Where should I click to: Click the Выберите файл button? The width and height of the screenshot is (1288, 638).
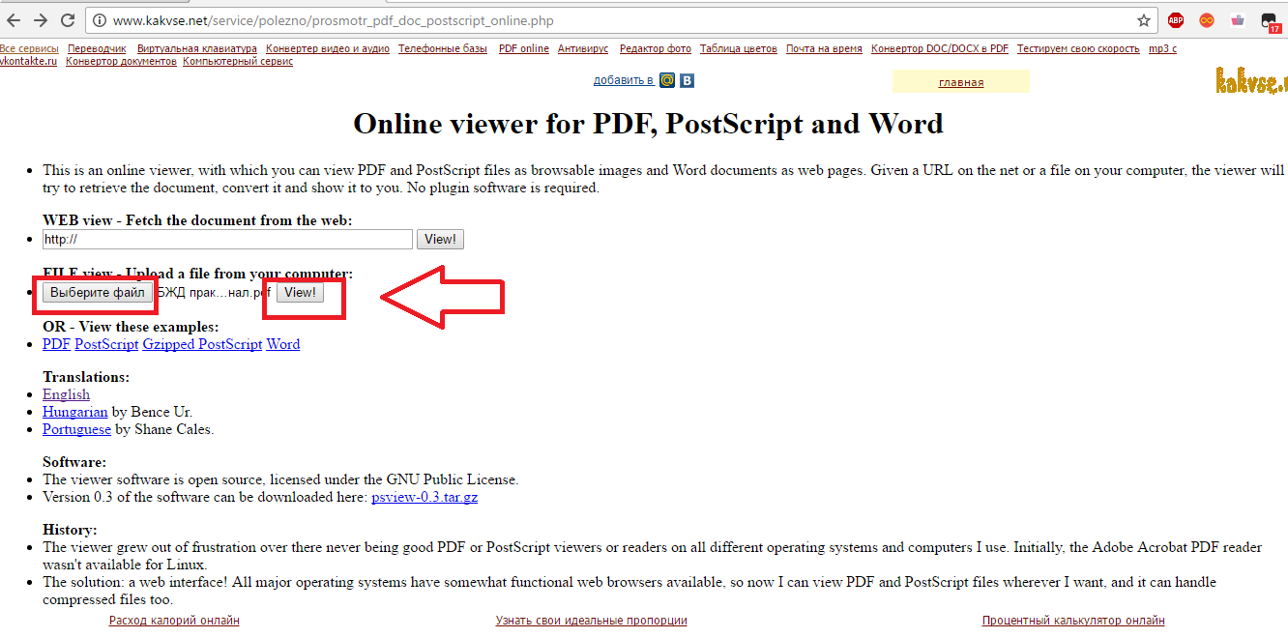point(97,292)
